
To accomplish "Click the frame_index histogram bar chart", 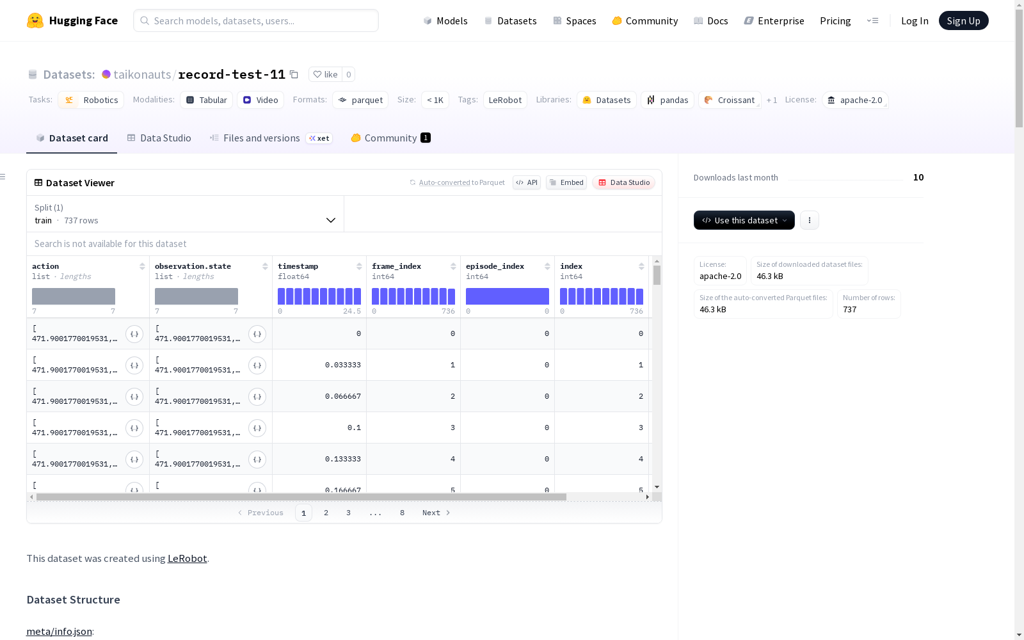I will (413, 296).
